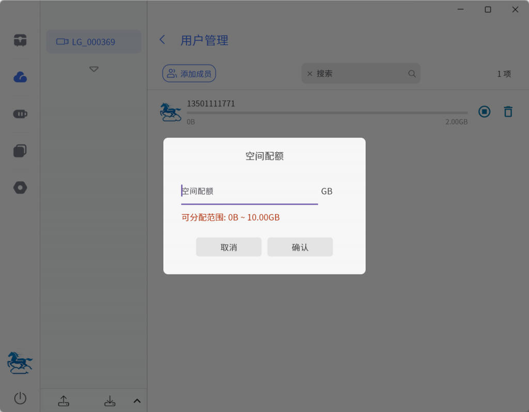
Task: Click the magnifier icon in search box
Action: click(412, 74)
